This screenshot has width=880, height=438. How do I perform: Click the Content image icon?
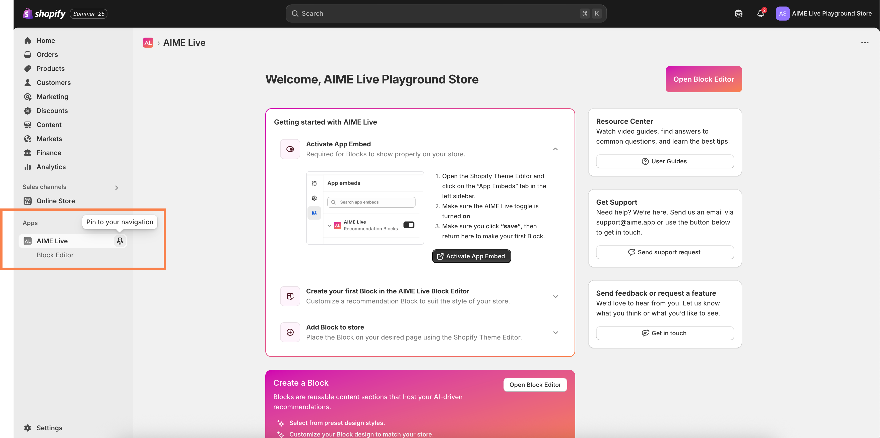tap(28, 125)
